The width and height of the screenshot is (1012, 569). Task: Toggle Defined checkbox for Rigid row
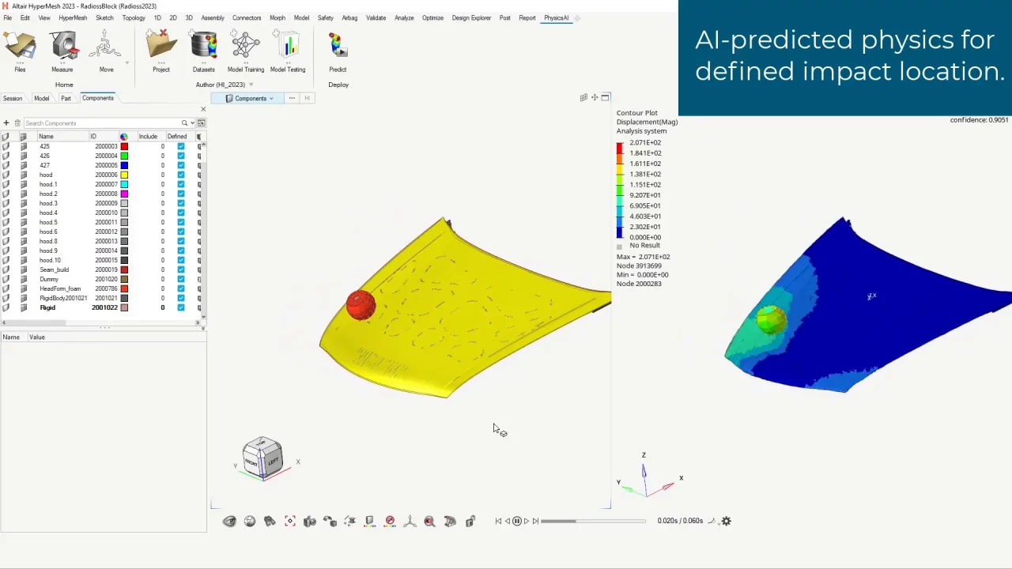(181, 307)
